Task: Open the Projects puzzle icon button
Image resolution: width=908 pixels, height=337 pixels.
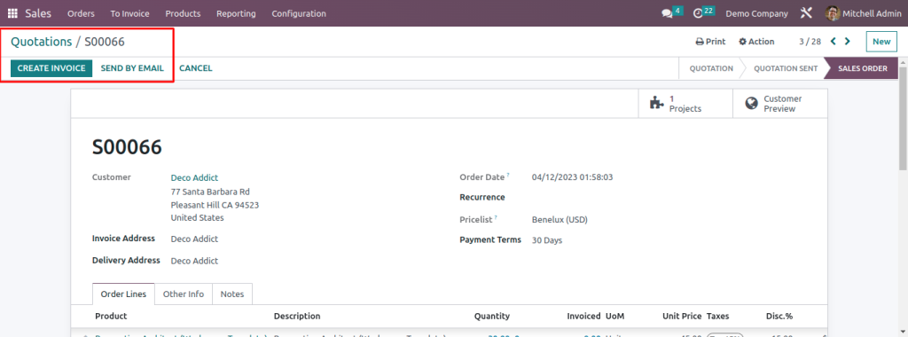Action: [x=685, y=104]
